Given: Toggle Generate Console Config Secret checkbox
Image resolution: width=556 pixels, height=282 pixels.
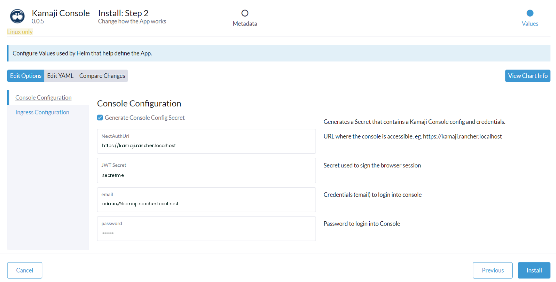Looking at the screenshot, I should (100, 117).
